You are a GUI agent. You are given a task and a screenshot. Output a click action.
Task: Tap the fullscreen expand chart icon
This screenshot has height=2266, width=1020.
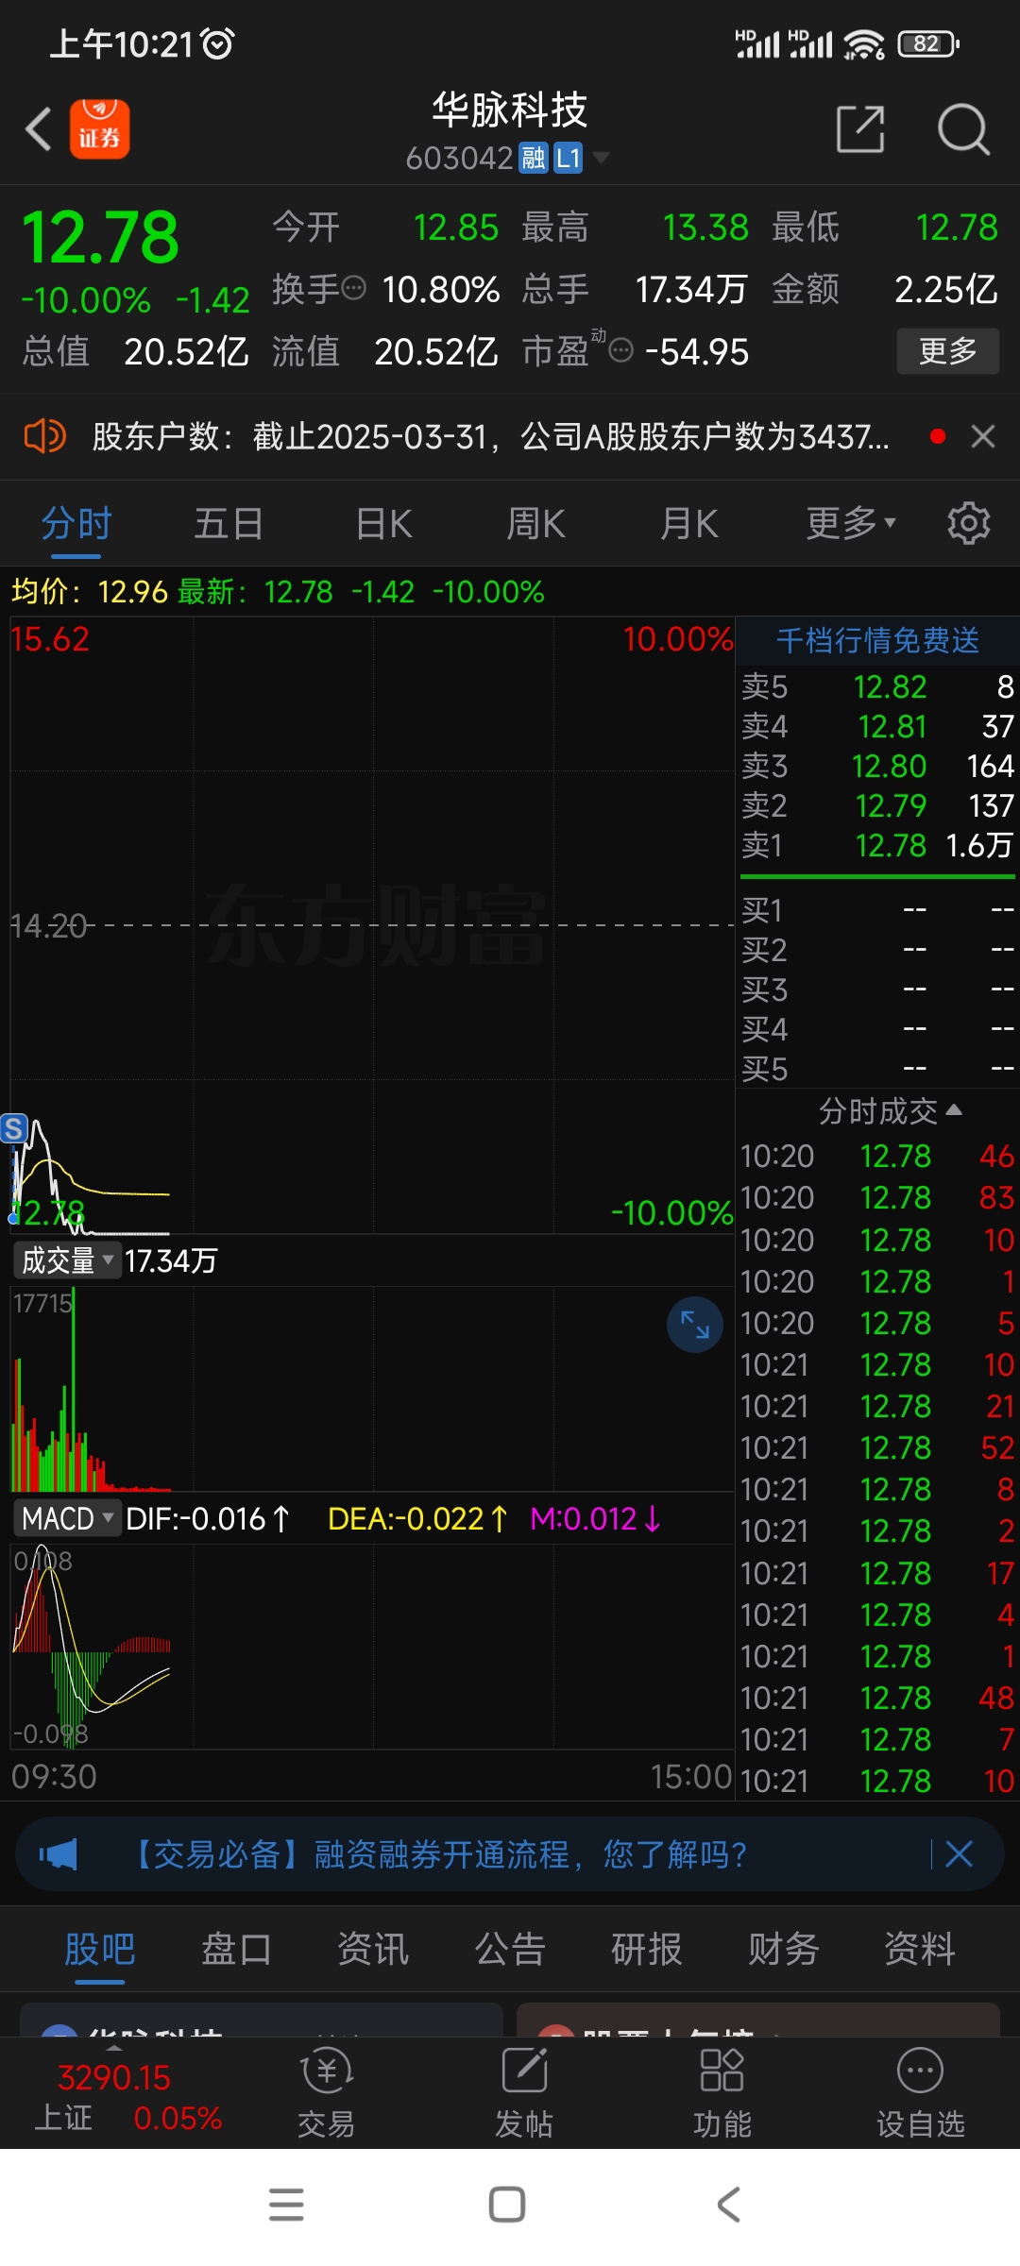coord(695,1325)
